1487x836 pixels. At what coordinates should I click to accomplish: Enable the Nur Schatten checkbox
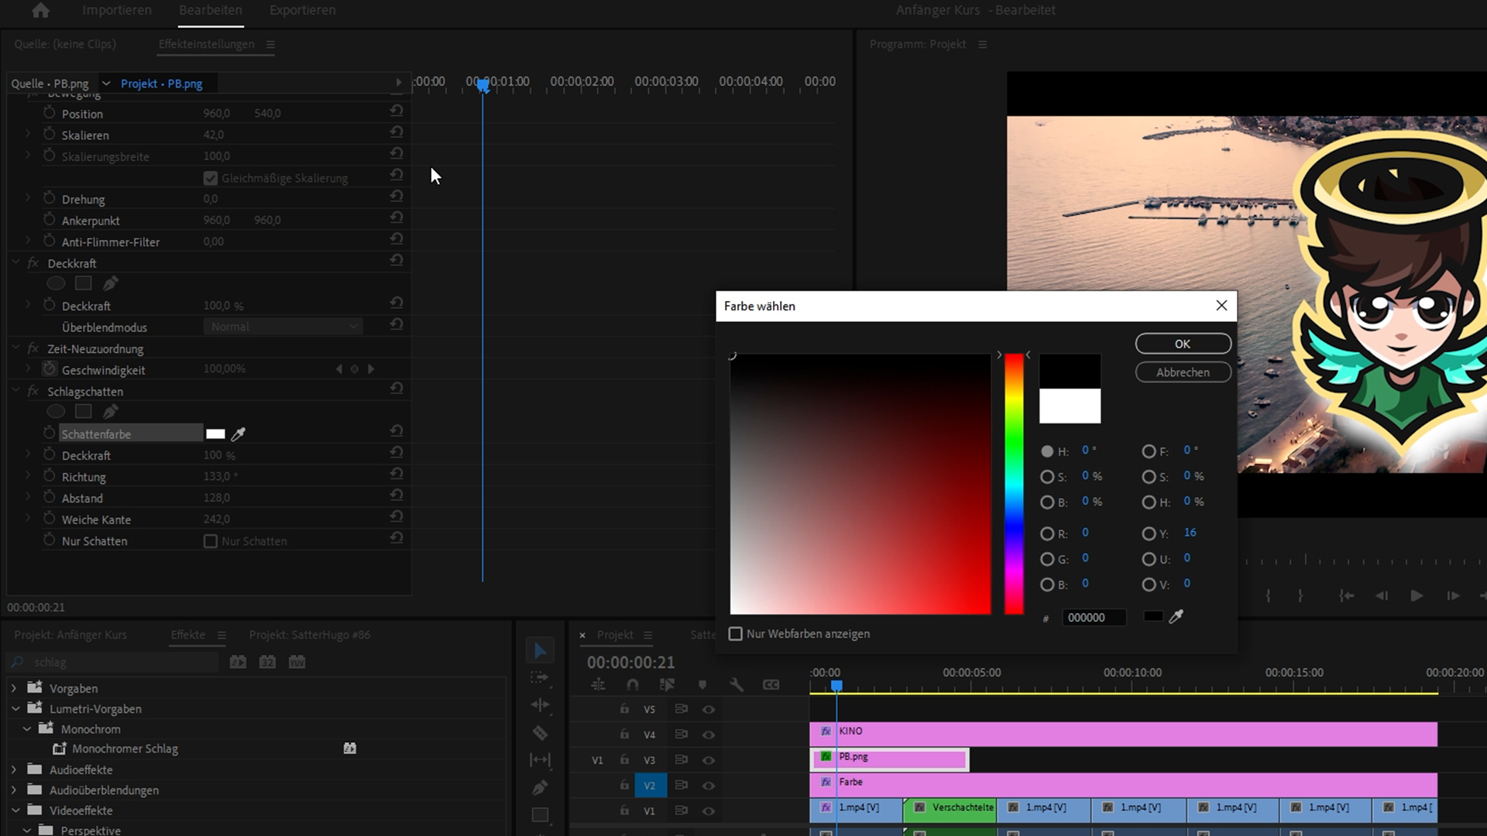click(x=211, y=541)
